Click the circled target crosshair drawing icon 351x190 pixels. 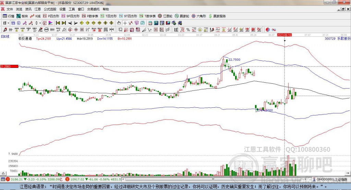[70, 30]
